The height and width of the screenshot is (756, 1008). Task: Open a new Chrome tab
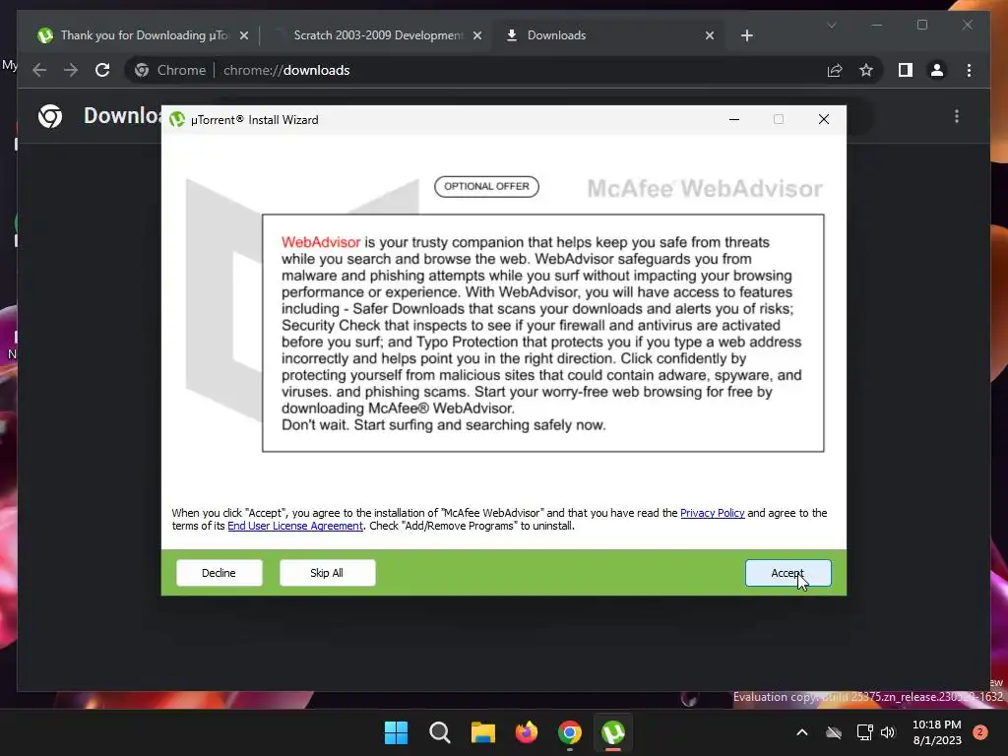coord(746,36)
